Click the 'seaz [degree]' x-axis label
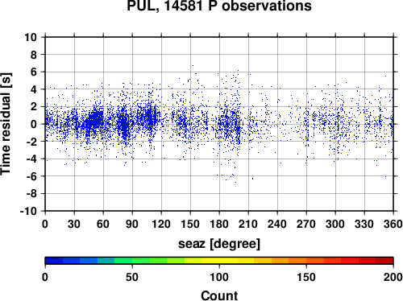403x301 pixels. click(x=219, y=244)
